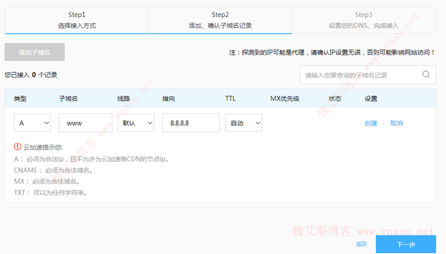The image size is (446, 254).
Task: Open the TTL dropdown set to 自动
Action: [x=243, y=123]
